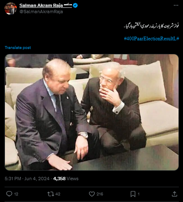
Task: Click the reply speech bubble icon
Action: [9, 194]
